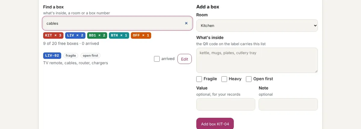Image resolution: width=361 pixels, height=129 pixels.
Task: Click the 'fragile' tag on LIV-02
Action: [x=71, y=56]
